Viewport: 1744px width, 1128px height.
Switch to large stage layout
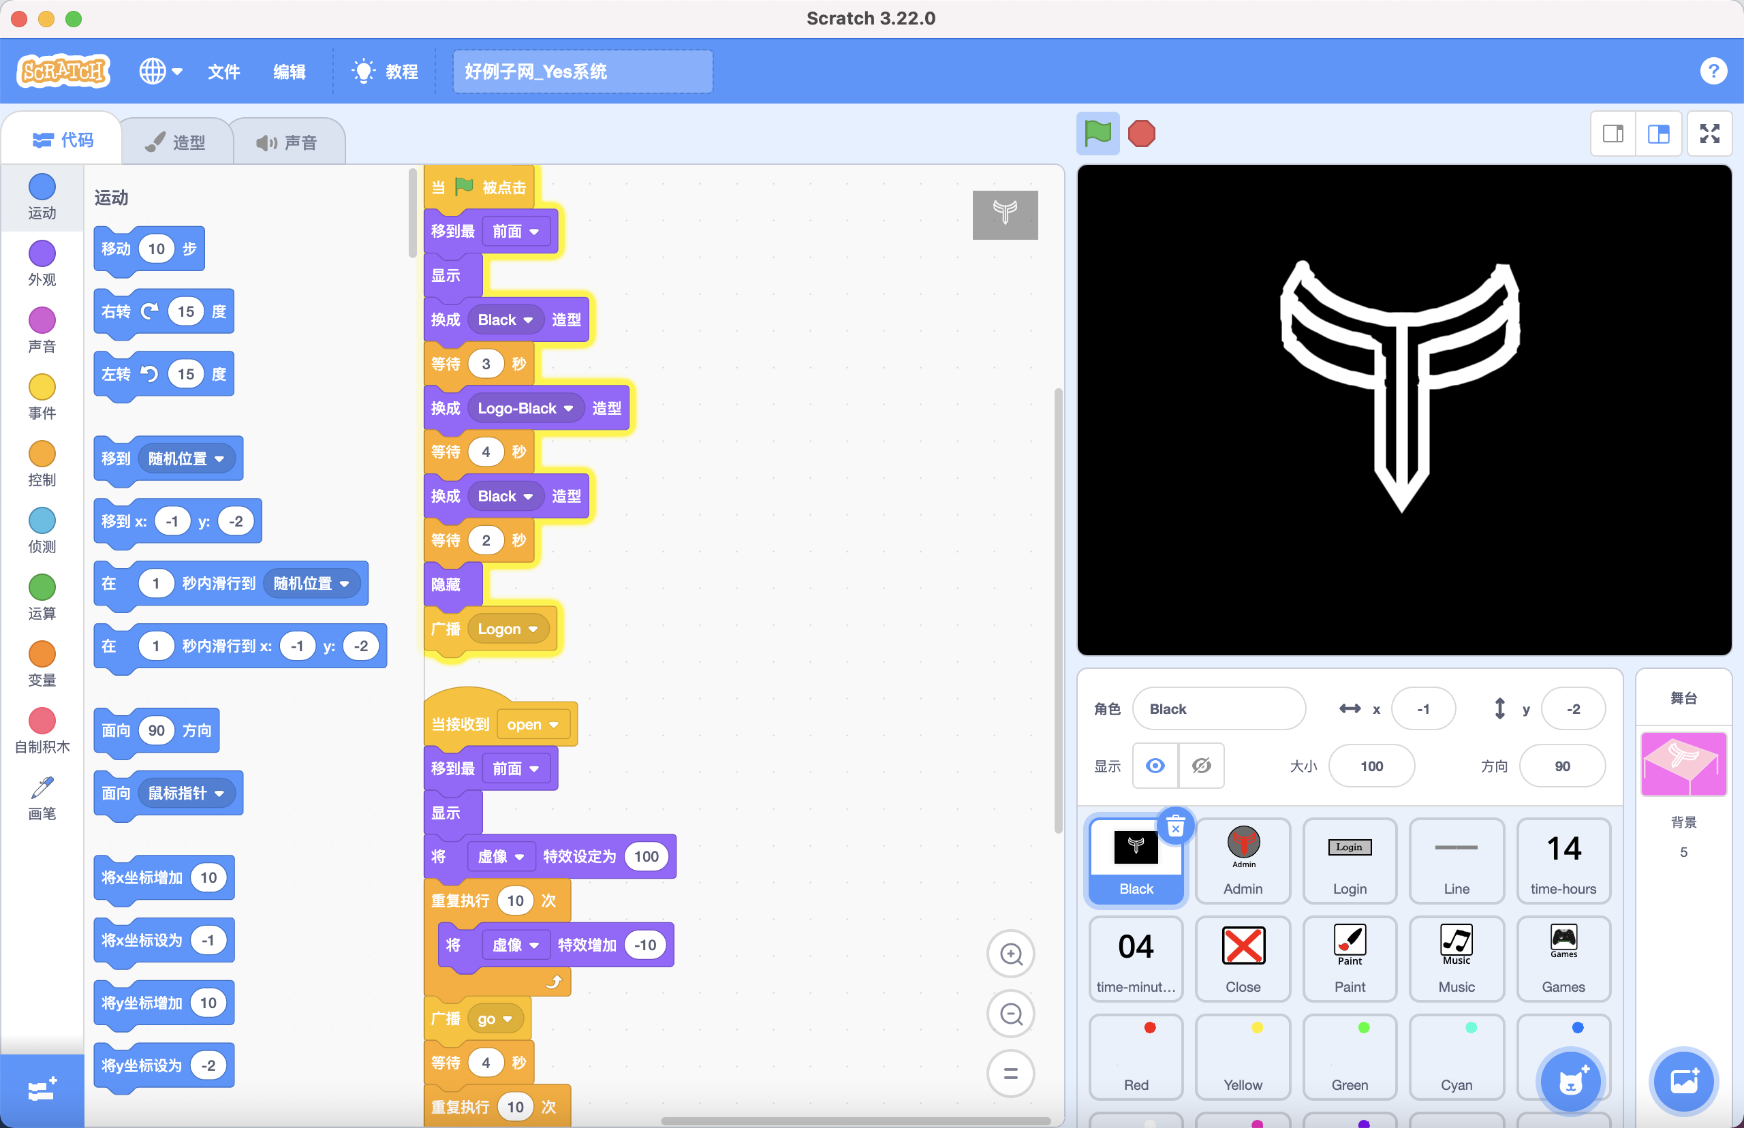(x=1658, y=134)
